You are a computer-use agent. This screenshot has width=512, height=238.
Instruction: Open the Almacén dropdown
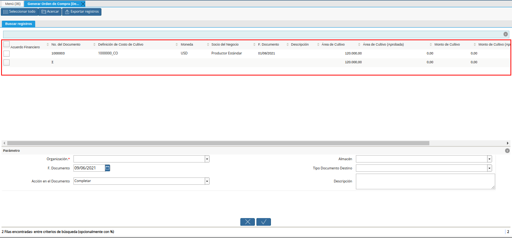(489, 159)
